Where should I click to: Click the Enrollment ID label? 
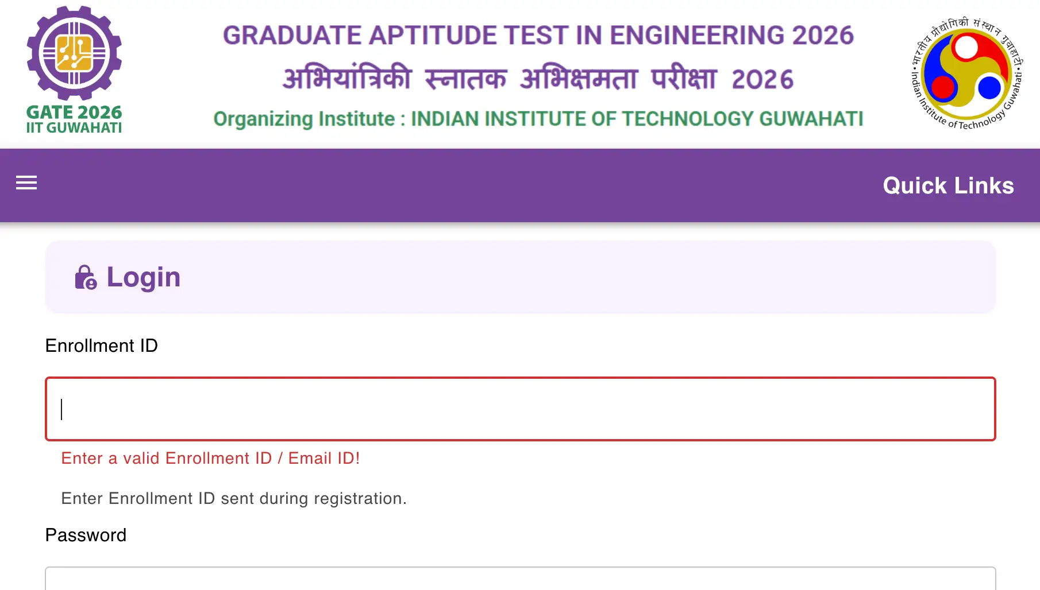101,345
